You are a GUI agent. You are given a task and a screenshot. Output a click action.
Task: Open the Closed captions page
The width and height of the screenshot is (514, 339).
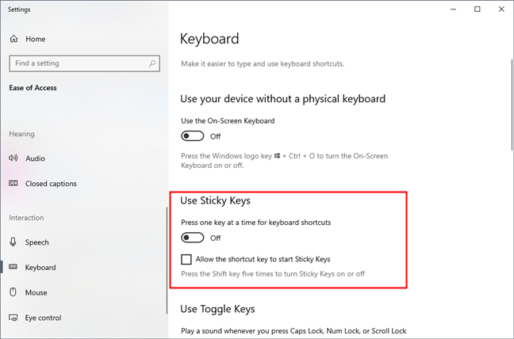tap(51, 184)
